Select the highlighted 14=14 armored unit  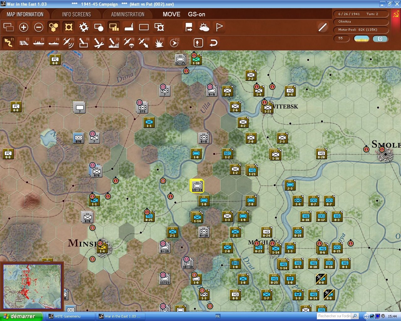tap(197, 186)
